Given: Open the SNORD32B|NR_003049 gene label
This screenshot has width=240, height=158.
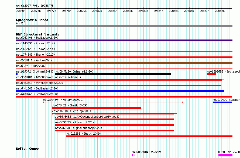Looking at the screenshot, I should [x=146, y=152].
